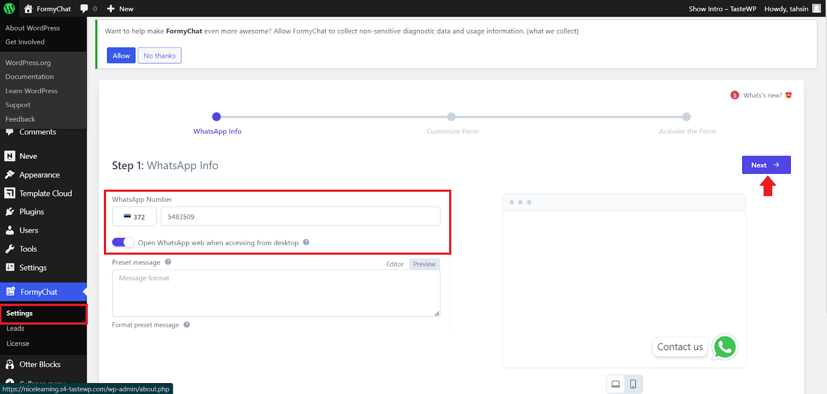Open the Leads submenu item
This screenshot has height=394, width=827.
(16, 329)
